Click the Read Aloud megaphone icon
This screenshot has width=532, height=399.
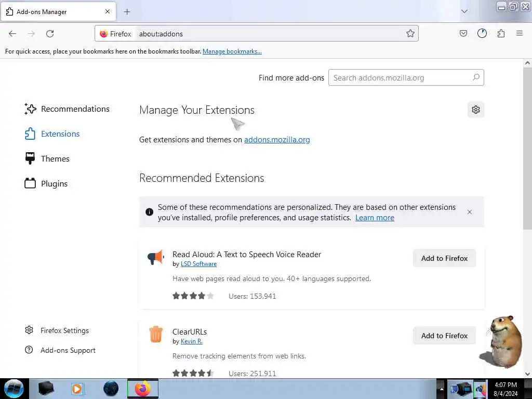156,258
